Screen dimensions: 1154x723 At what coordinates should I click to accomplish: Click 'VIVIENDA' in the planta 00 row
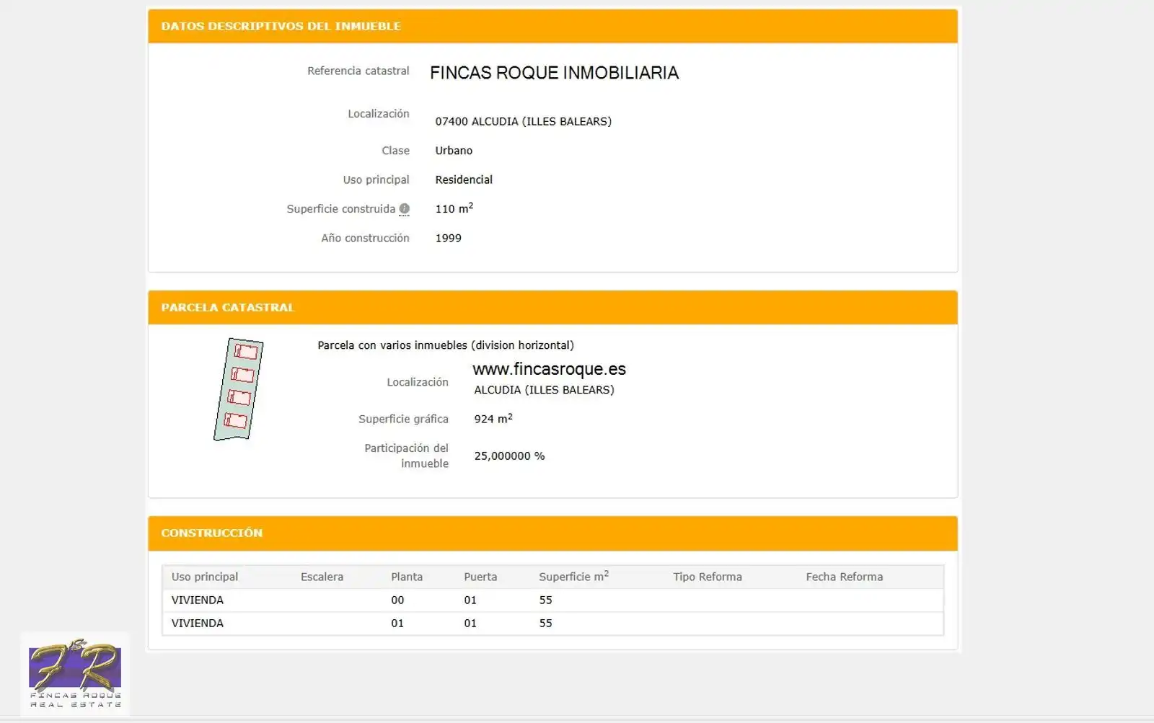point(197,600)
